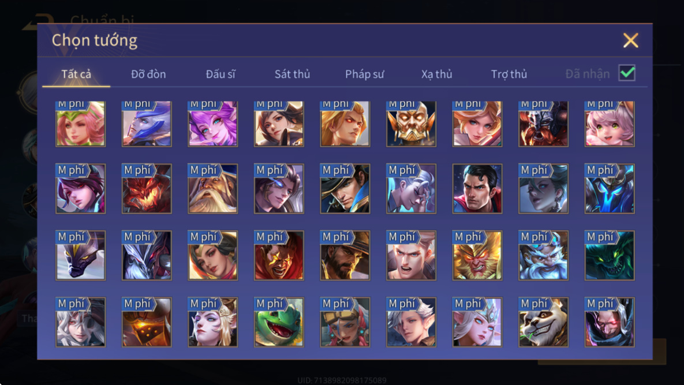This screenshot has width=684, height=385.
Task: Show the Sát thủ heroes tab
Action: [292, 74]
